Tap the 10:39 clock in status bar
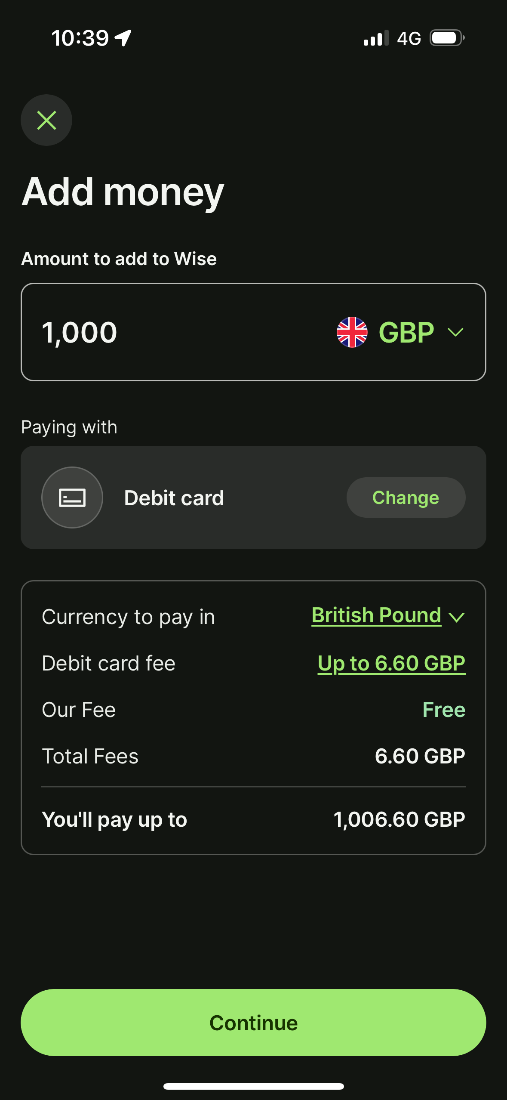The height and width of the screenshot is (1100, 507). click(80, 38)
